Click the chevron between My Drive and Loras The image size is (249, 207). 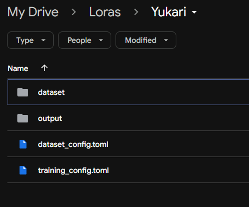(x=74, y=12)
